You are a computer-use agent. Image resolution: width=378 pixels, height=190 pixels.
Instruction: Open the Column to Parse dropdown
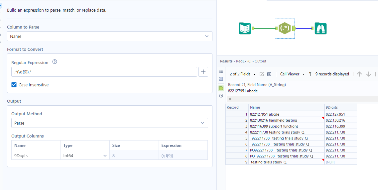point(109,36)
